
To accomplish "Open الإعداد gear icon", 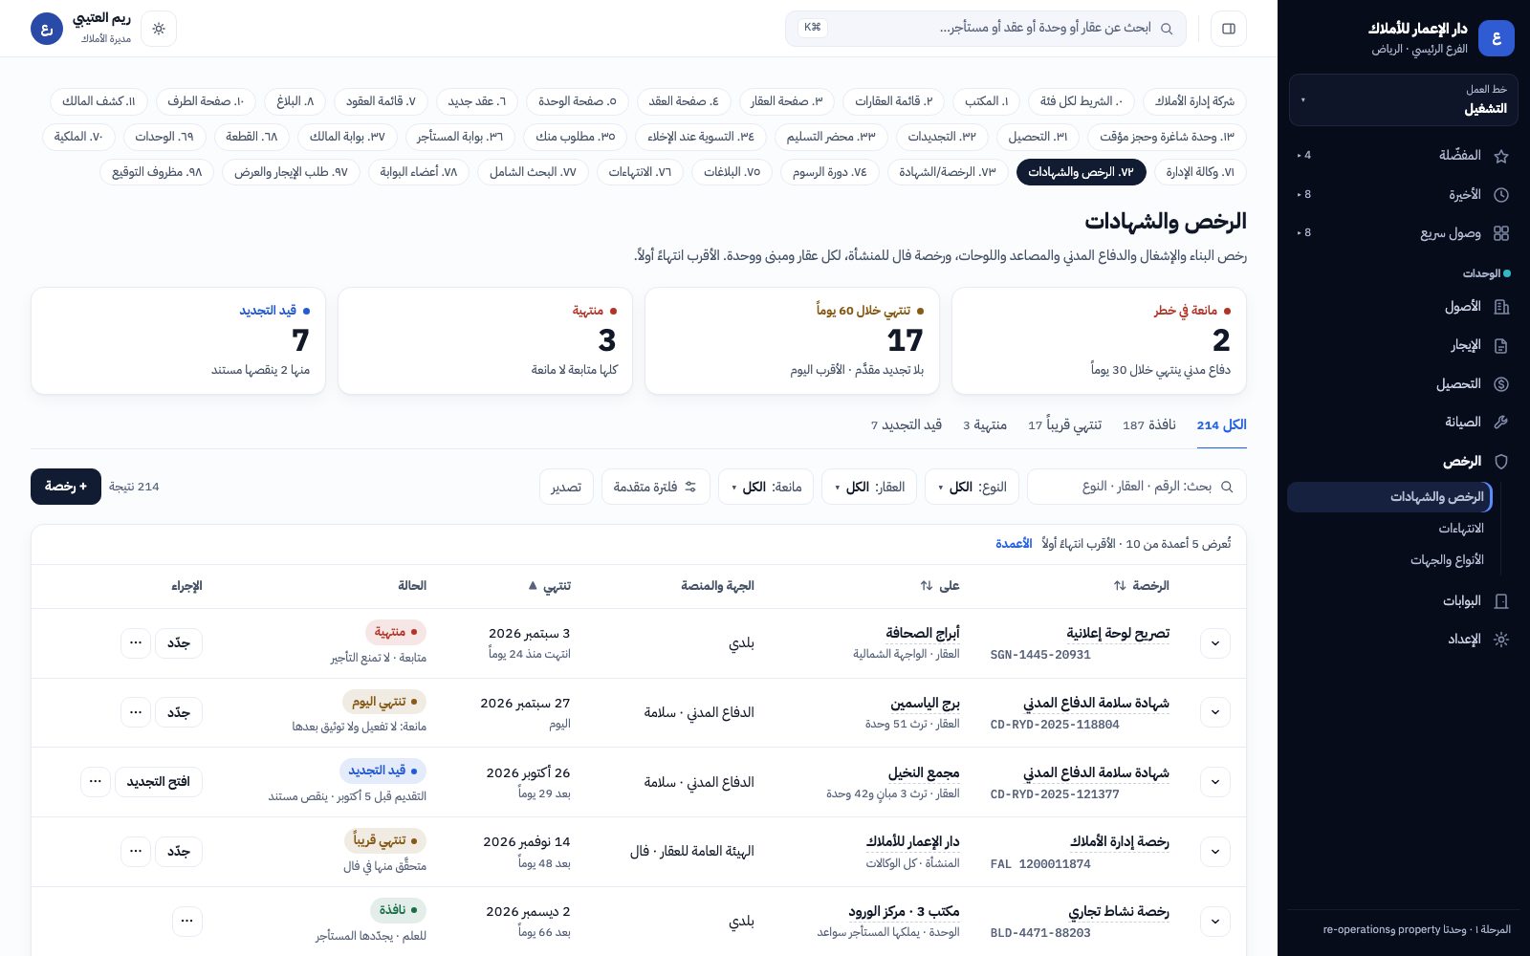I will [x=1501, y=640].
